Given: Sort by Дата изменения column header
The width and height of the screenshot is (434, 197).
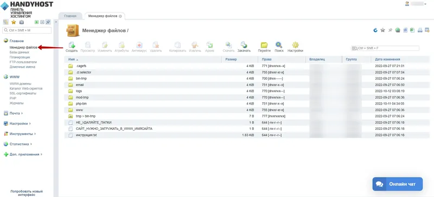Looking at the screenshot, I should click(x=400, y=60).
